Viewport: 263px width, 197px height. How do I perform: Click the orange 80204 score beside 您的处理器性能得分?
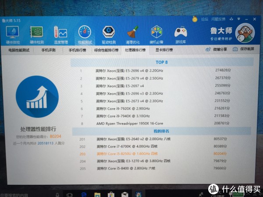coord(55,136)
